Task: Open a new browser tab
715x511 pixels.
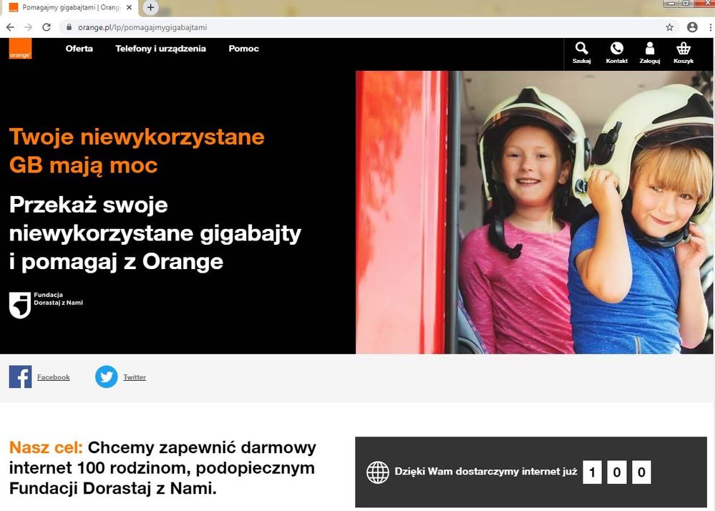Action: (x=150, y=7)
